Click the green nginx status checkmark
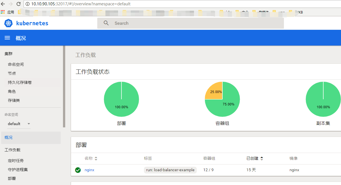This screenshot has width=341, height=185. 78,170
